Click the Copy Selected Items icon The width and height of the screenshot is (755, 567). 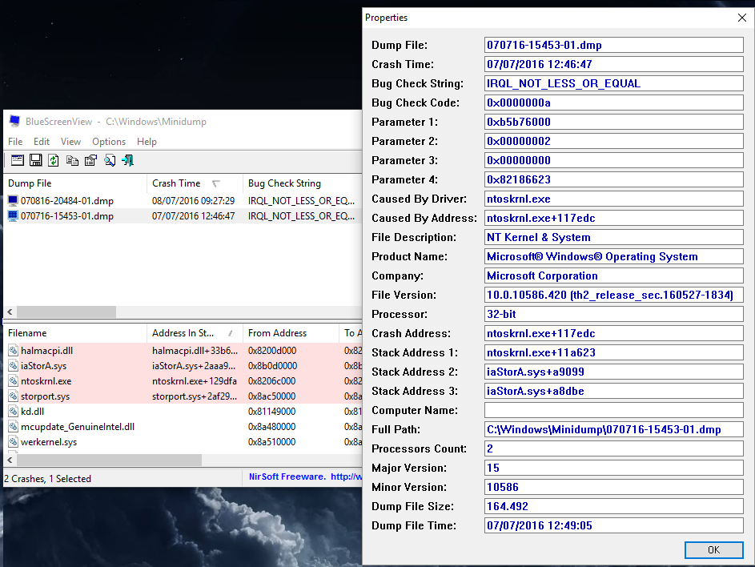tap(72, 160)
